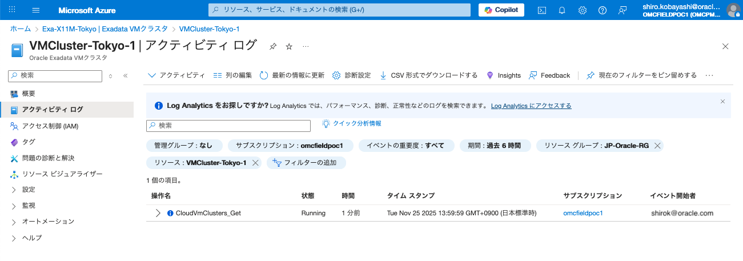Open the notifications bell
743x261 pixels.
pos(562,10)
